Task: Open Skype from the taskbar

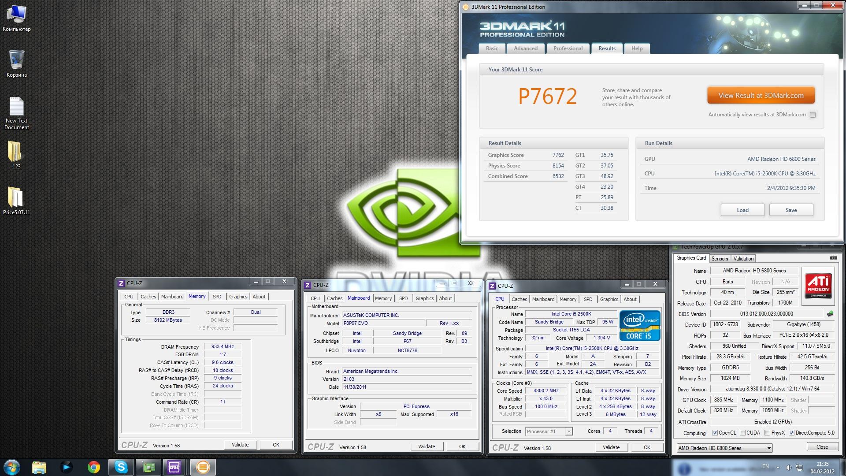Action: [121, 467]
